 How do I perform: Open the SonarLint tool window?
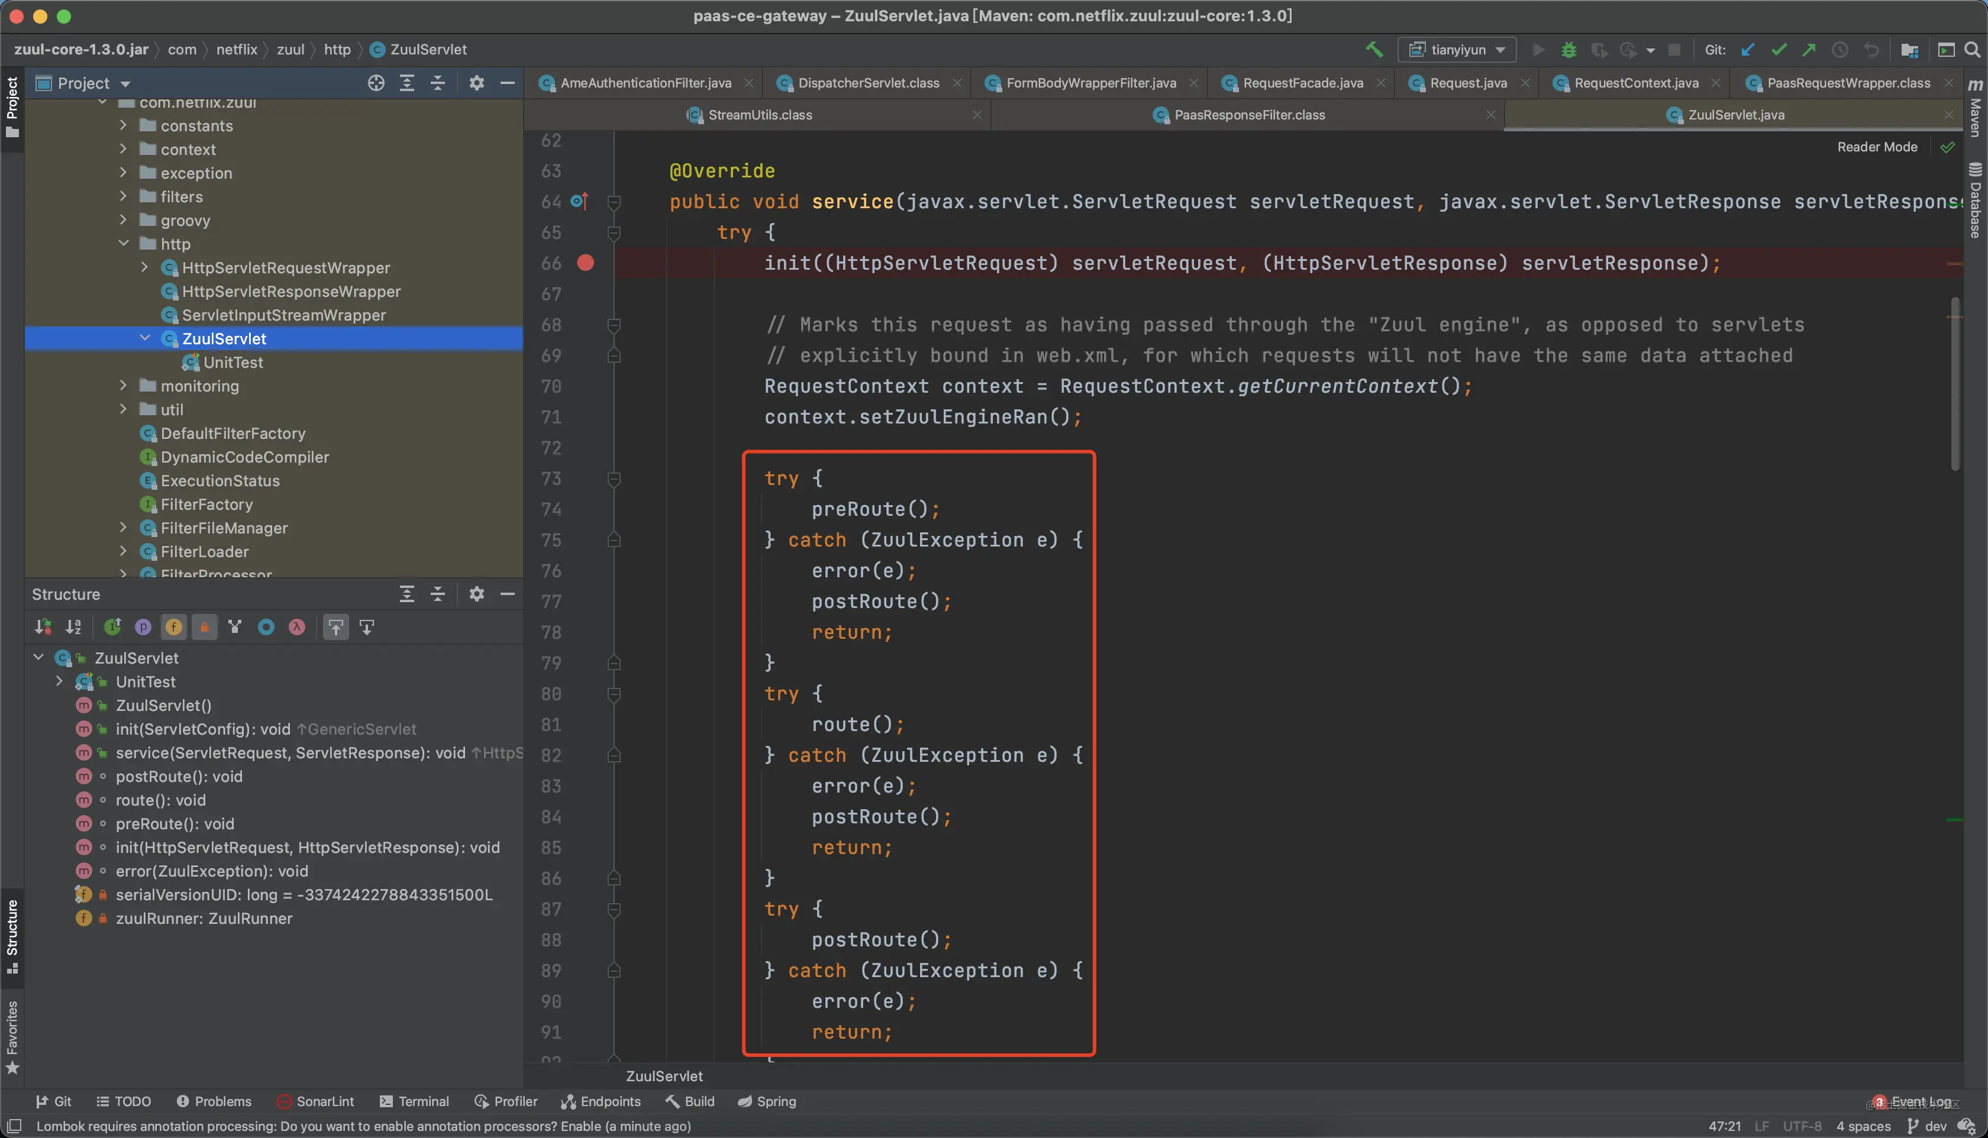315,1101
